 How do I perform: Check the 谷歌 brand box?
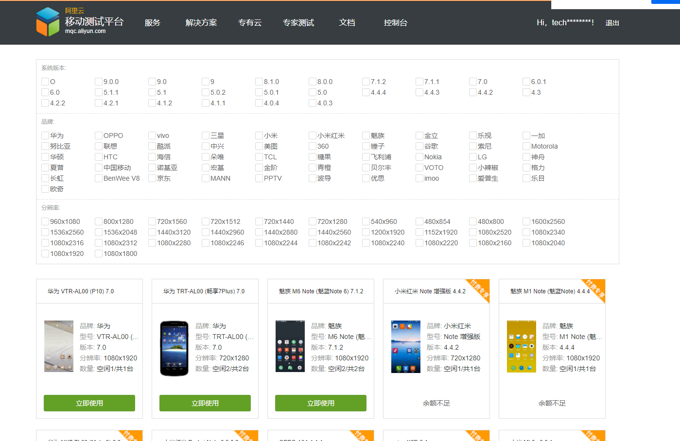click(419, 146)
